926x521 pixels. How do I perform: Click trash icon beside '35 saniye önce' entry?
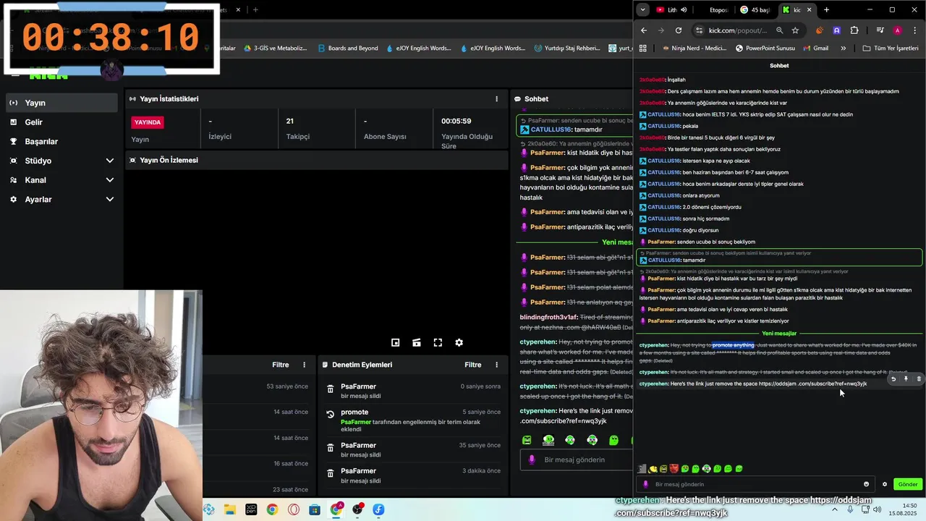pos(331,448)
